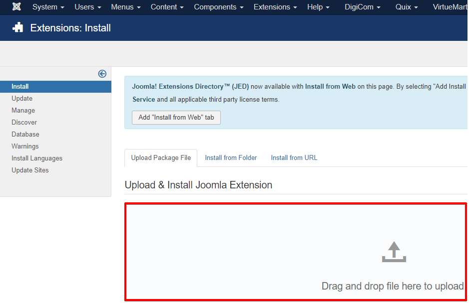The width and height of the screenshot is (469, 303).
Task: Go to Update in the sidebar
Action: tap(22, 99)
